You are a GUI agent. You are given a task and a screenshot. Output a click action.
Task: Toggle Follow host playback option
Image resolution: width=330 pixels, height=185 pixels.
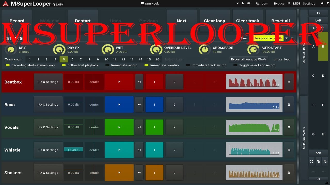tap(80, 65)
